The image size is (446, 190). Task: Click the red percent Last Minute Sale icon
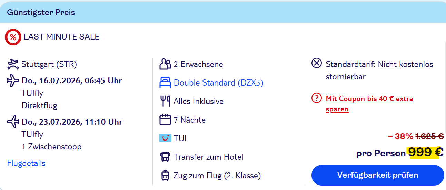13,37
